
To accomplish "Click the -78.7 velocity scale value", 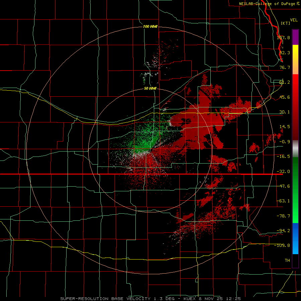I will pos(283,216).
